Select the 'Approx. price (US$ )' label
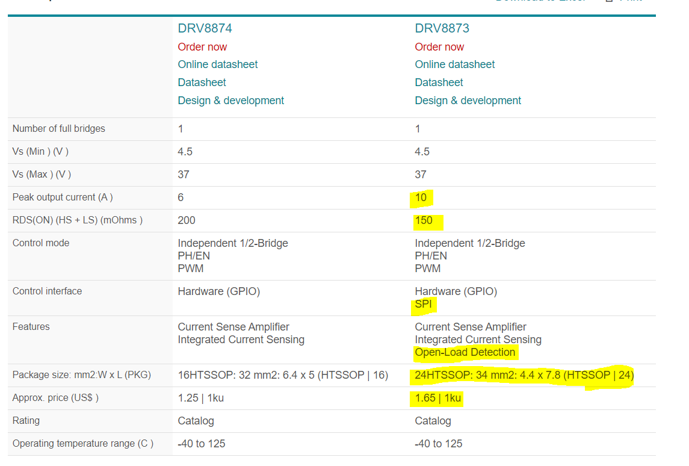 point(55,398)
